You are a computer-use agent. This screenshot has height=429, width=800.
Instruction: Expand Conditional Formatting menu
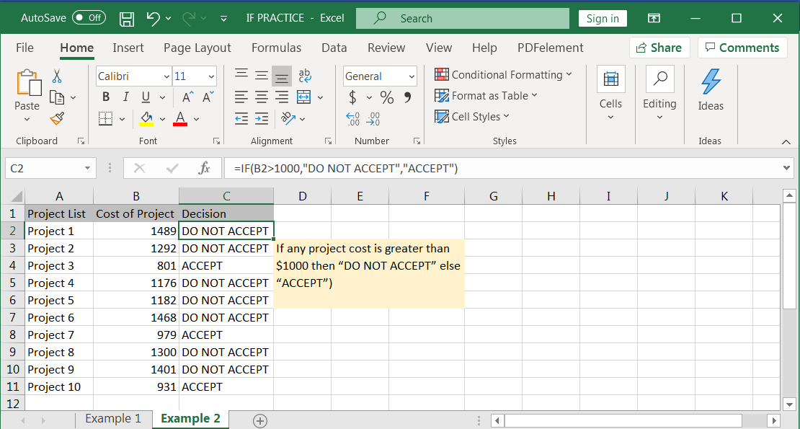503,74
